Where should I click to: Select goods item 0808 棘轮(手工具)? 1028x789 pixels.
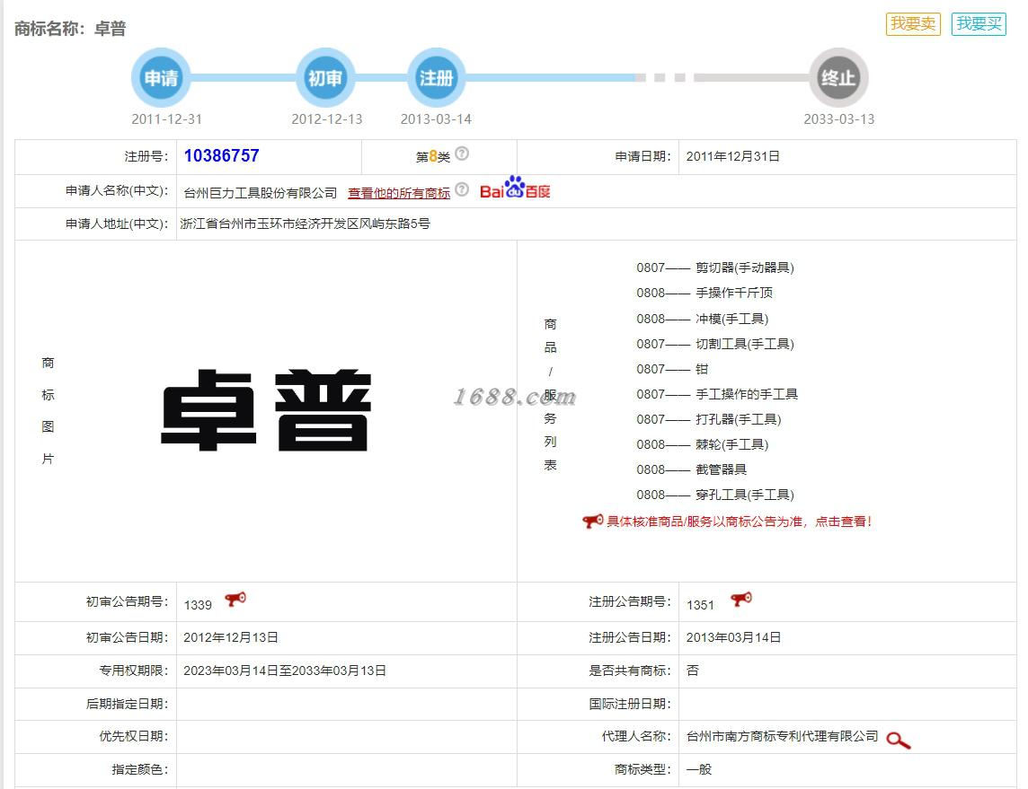702,444
